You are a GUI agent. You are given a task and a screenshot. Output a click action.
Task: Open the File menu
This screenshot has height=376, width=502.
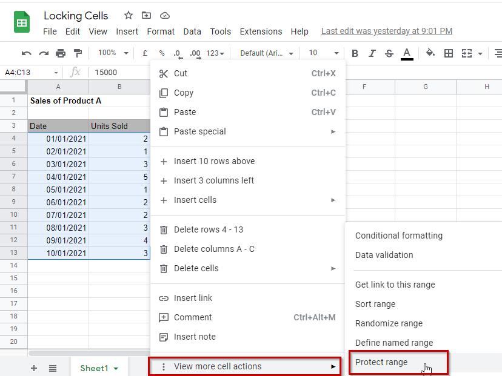[x=50, y=31]
